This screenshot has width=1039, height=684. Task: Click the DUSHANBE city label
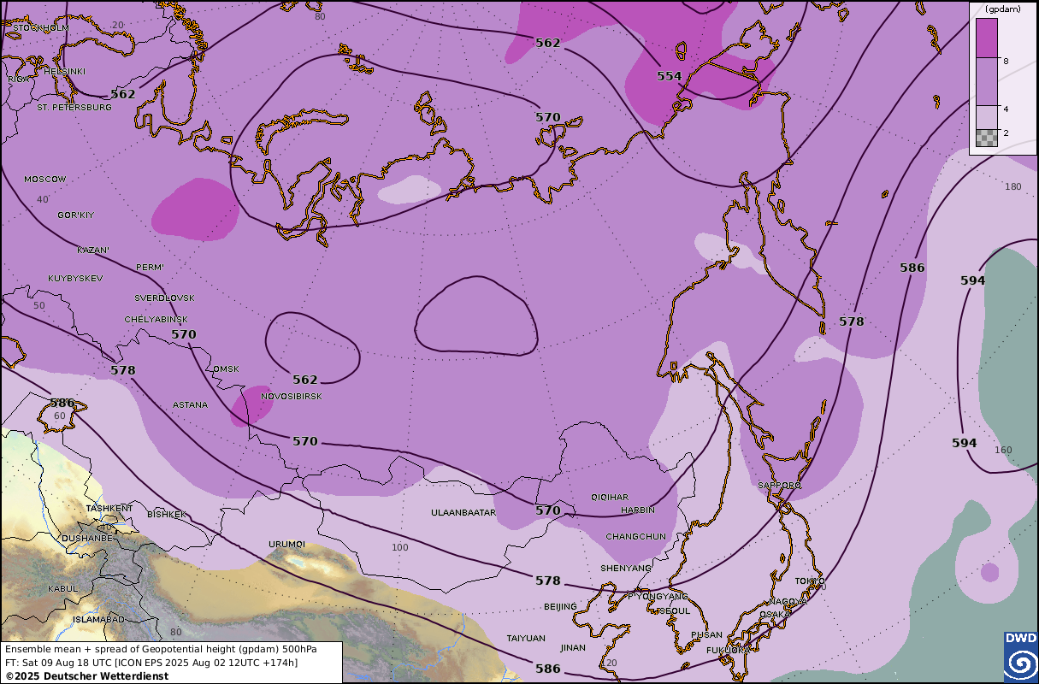86,539
